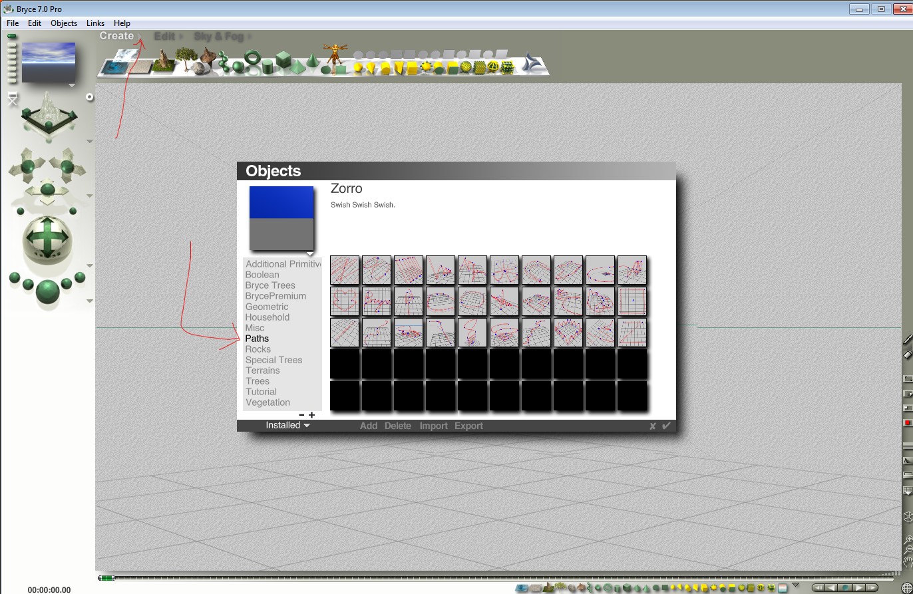Image resolution: width=913 pixels, height=594 pixels.
Task: Open the Links menu
Action: pos(95,23)
